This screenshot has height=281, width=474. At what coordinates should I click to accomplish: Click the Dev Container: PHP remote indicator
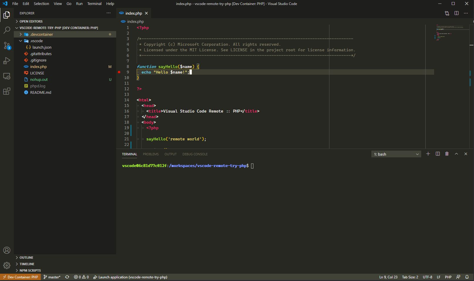click(x=20, y=277)
